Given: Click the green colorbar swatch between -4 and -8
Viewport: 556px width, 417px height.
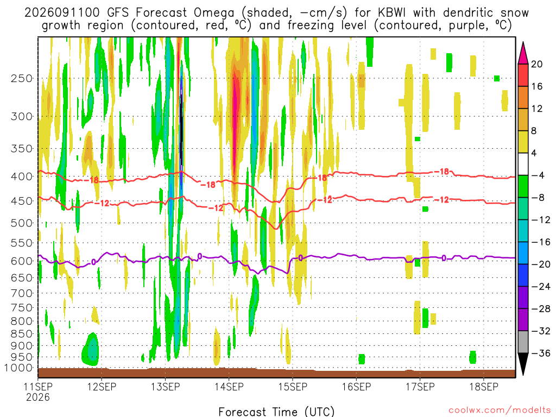Looking at the screenshot, I should [x=523, y=187].
